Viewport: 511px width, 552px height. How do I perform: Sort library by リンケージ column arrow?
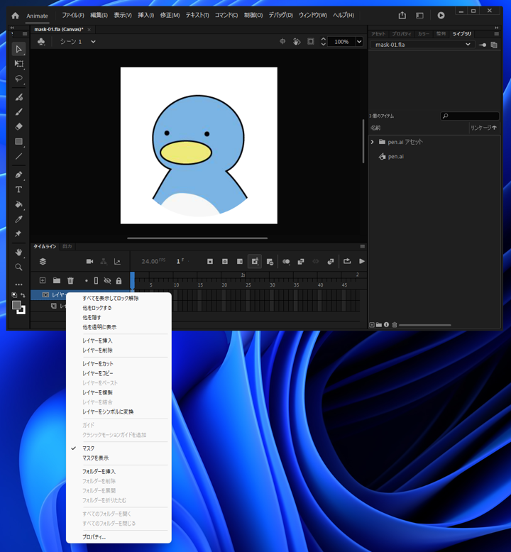[x=495, y=128]
